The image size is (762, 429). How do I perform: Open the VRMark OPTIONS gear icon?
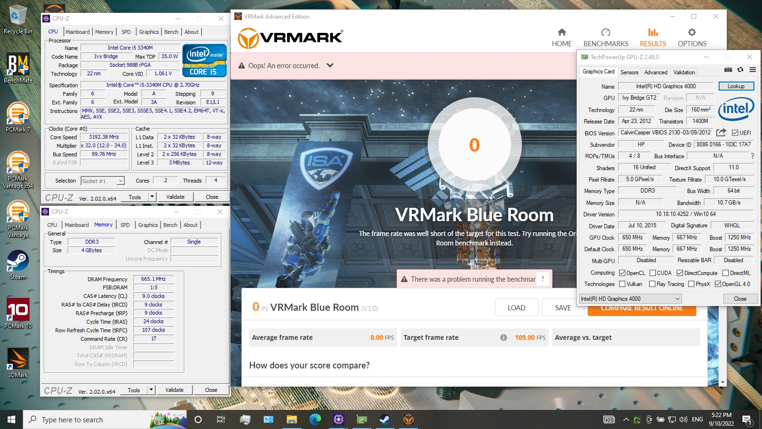click(x=692, y=32)
